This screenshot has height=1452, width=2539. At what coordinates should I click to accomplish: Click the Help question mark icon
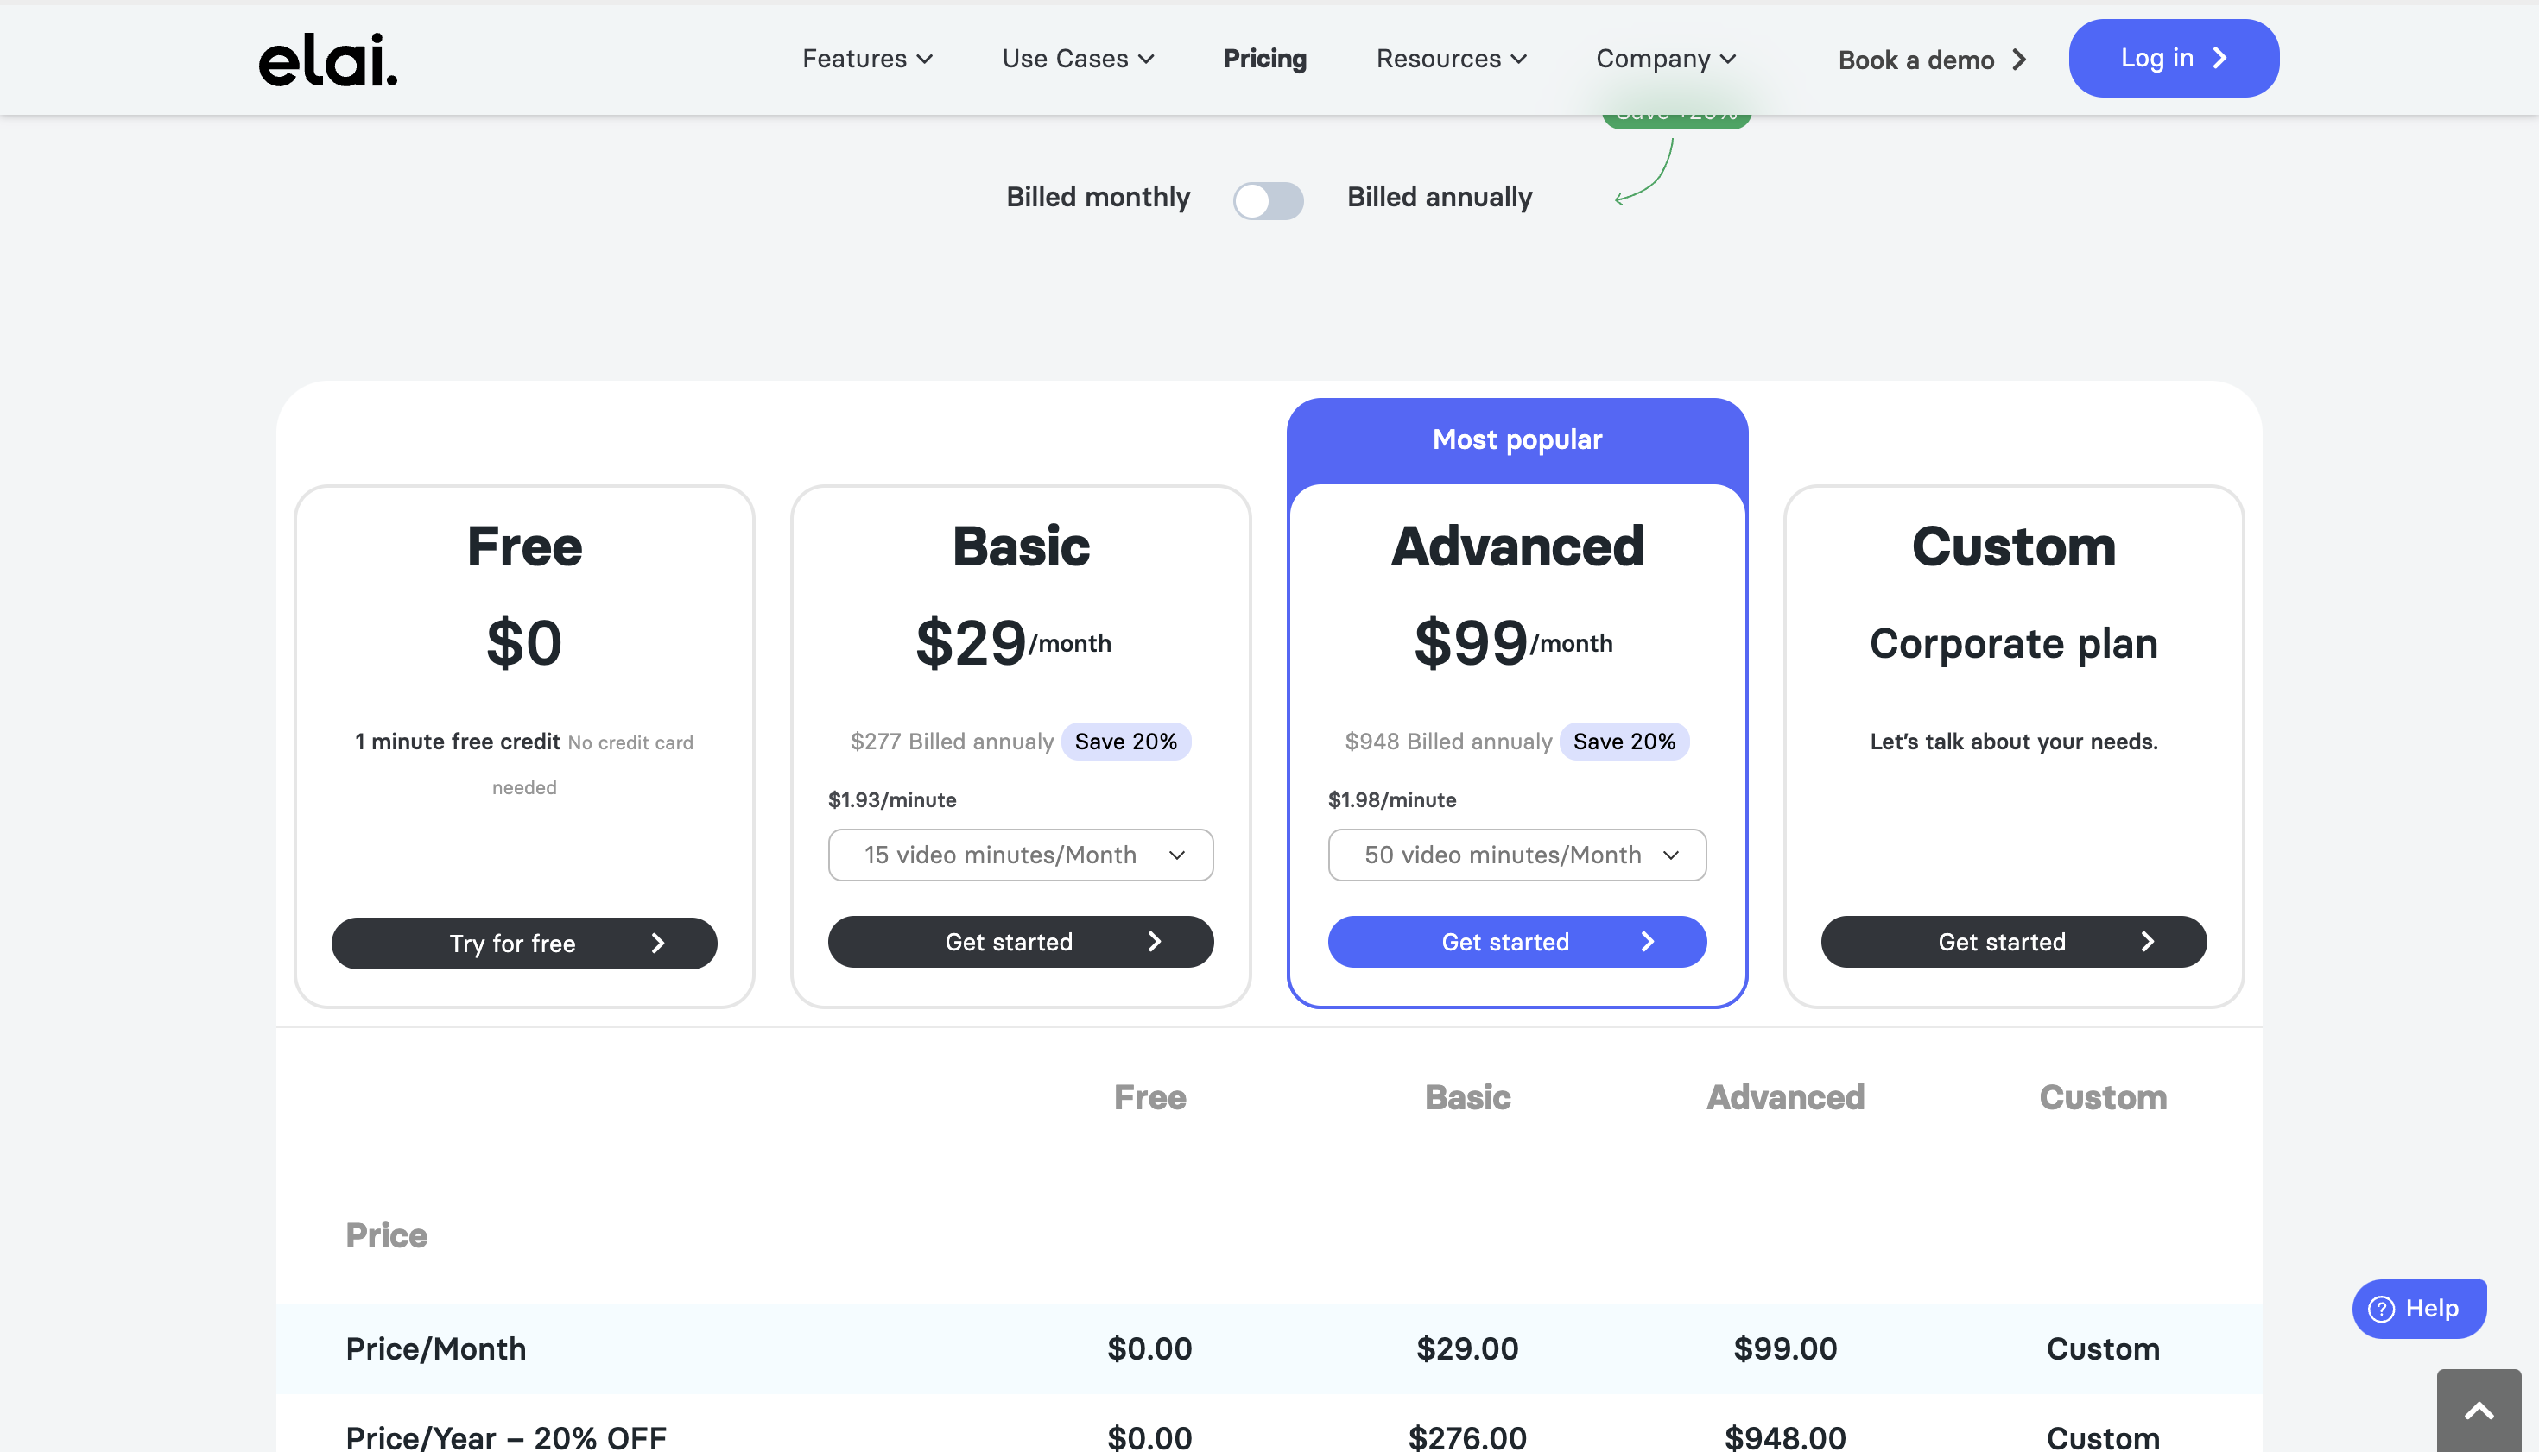pos(2380,1309)
